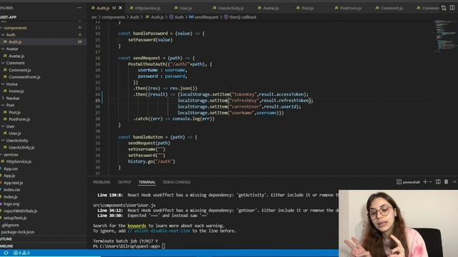Open errors and warnings count in status bar
The height and width of the screenshot is (257, 458).
tap(21, 253)
